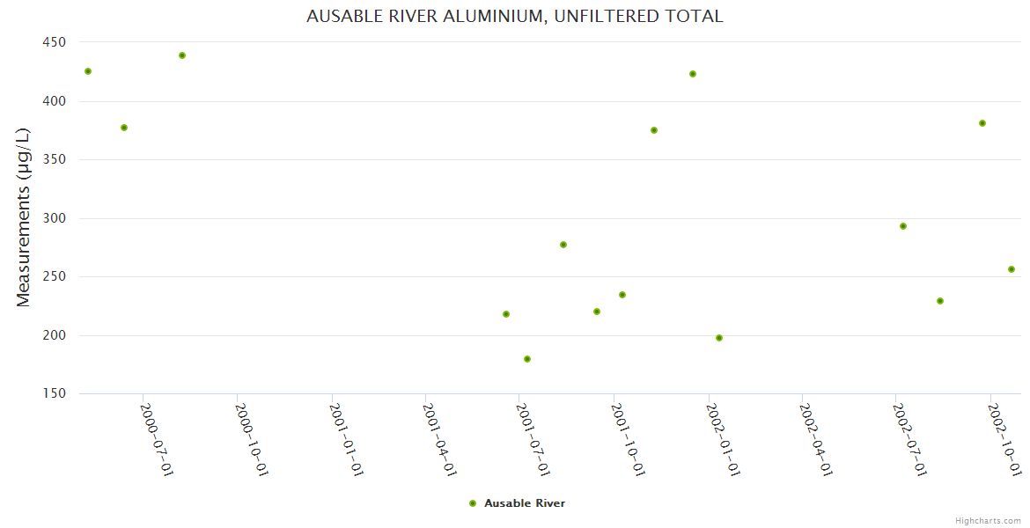The height and width of the screenshot is (528, 1030).
Task: Select the 375 µg/L point after 2001-10-01
Action: (654, 130)
